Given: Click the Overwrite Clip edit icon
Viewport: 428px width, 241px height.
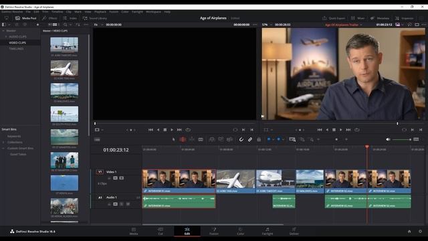Looking at the screenshot, I should click(x=221, y=139).
